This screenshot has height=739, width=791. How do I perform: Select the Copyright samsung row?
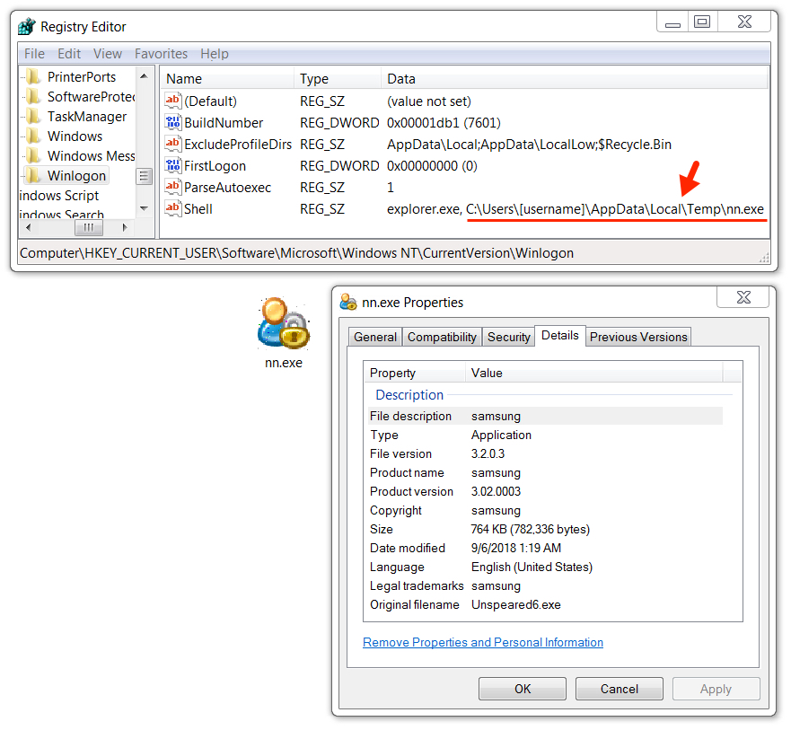point(545,510)
